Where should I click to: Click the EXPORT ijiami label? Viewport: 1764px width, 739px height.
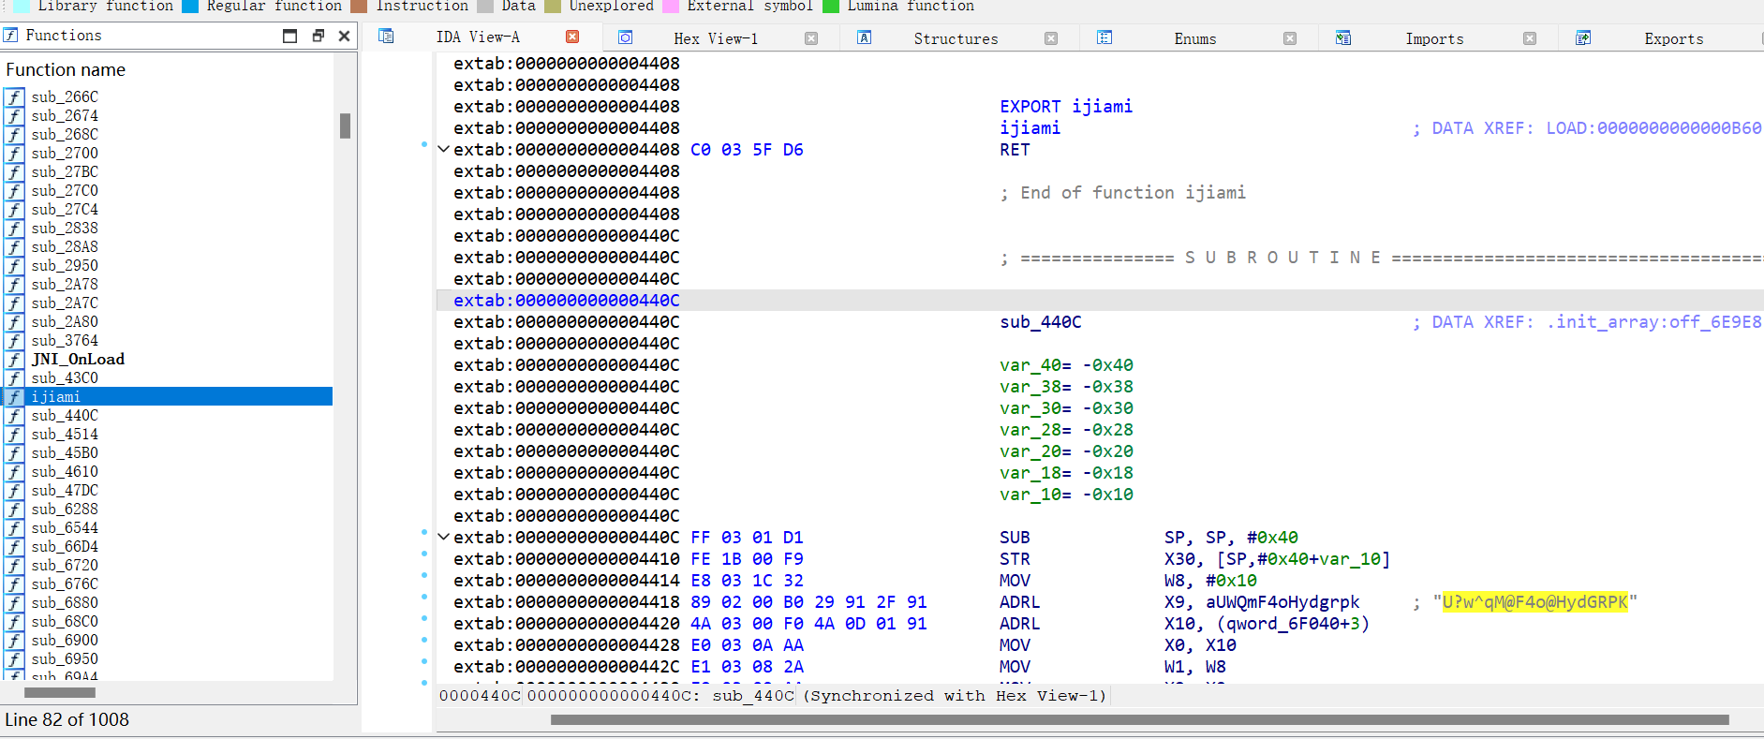(1066, 107)
